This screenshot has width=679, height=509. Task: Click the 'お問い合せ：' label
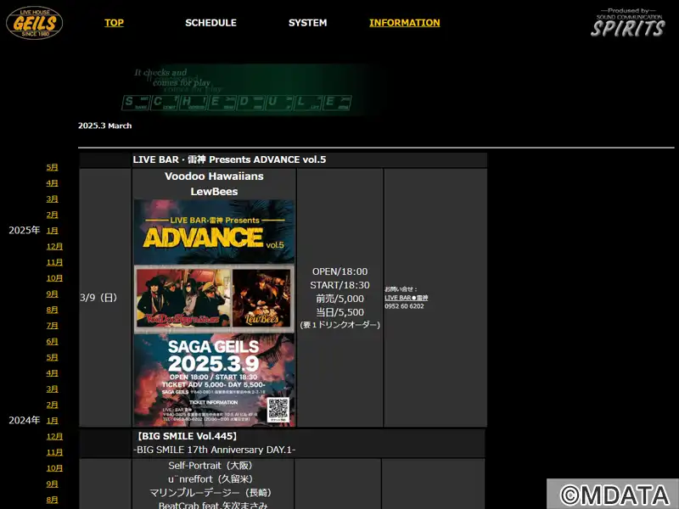click(401, 289)
